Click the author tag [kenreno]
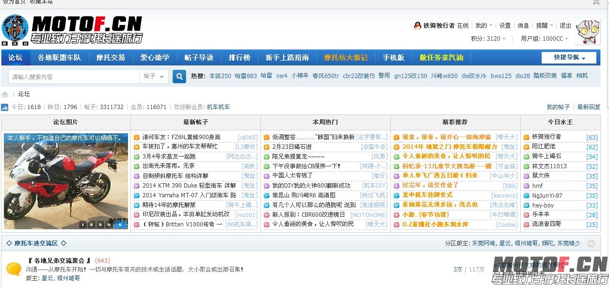609x287 pixels. pos(504,195)
